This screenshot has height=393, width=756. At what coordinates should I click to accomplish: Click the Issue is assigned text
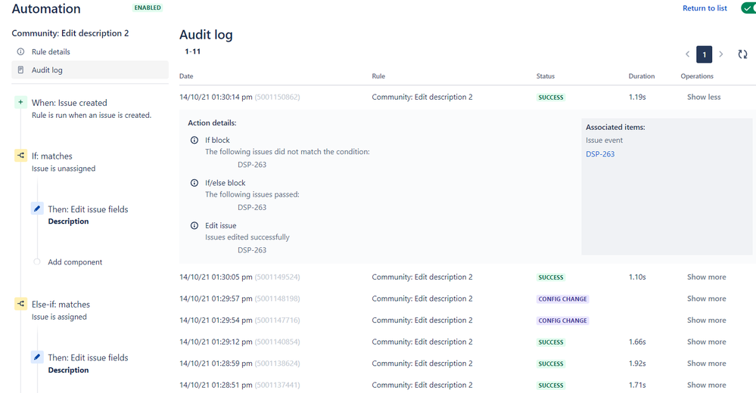[x=59, y=317]
